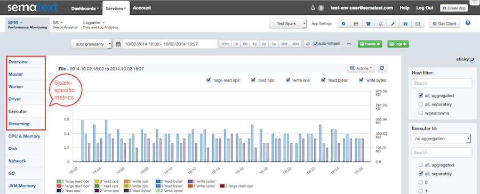Click the Create App button
This screenshot has height=194, width=480.
click(x=454, y=9)
